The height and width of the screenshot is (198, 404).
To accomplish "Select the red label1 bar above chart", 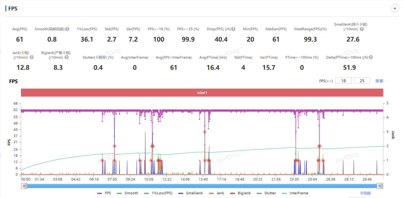I will 202,92.
